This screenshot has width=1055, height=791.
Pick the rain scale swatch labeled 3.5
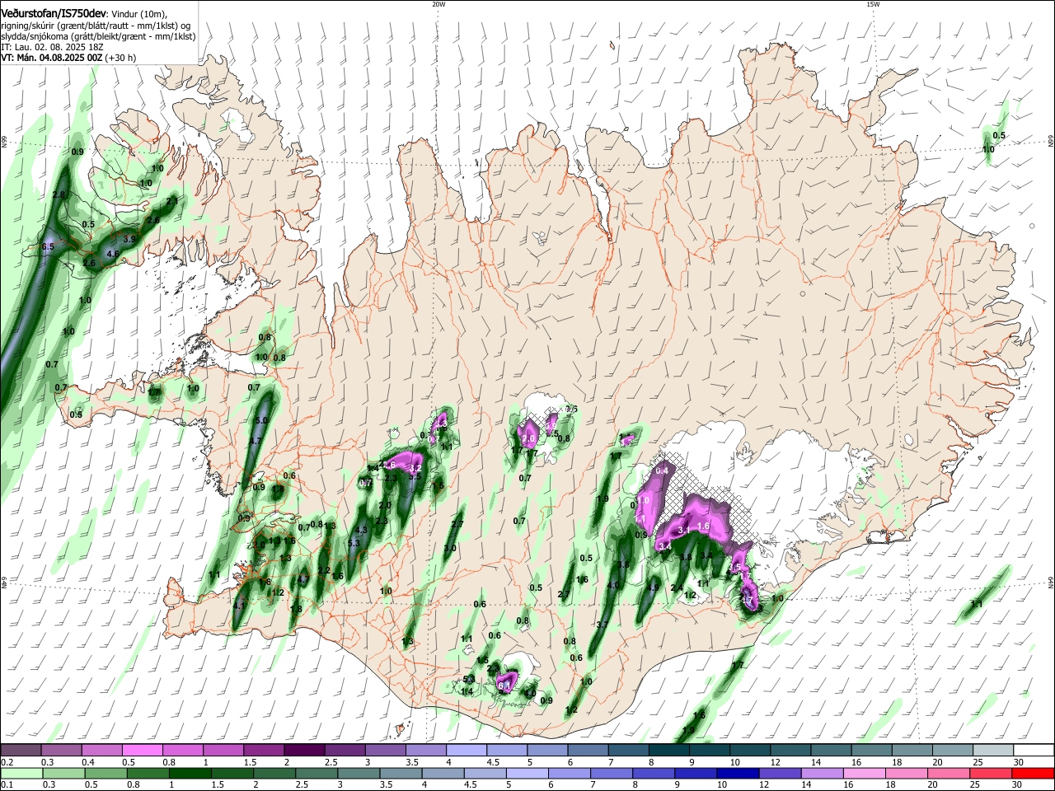(401, 773)
